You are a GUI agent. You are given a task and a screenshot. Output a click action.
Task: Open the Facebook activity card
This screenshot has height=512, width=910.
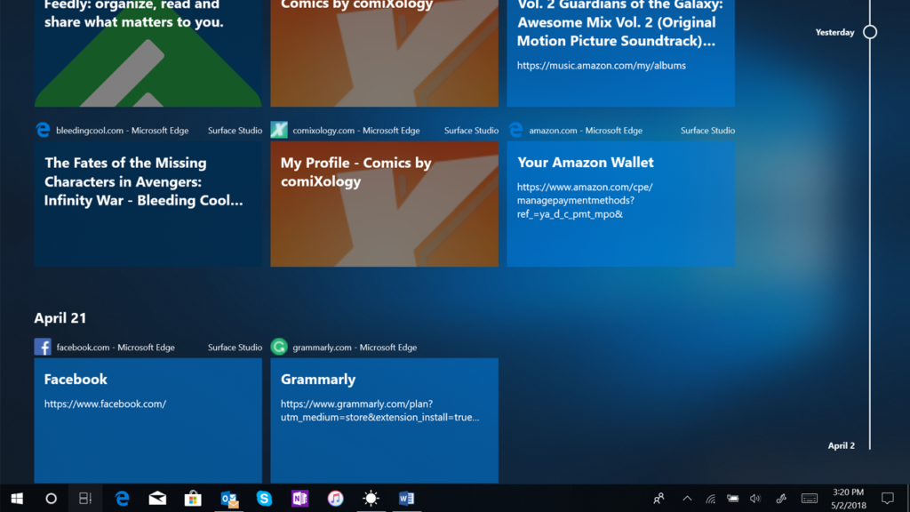[148, 420]
